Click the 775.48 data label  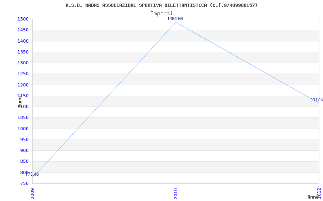coord(32,174)
